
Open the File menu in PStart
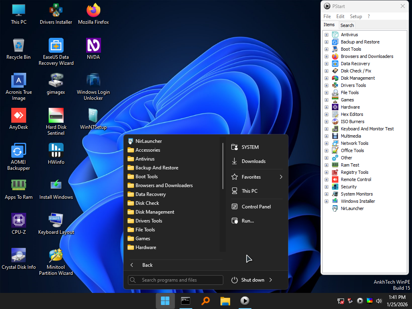[327, 16]
